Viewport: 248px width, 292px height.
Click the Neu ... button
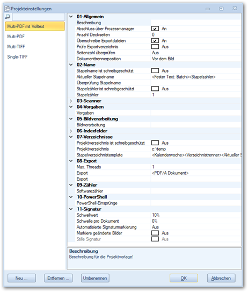[x=21, y=278]
